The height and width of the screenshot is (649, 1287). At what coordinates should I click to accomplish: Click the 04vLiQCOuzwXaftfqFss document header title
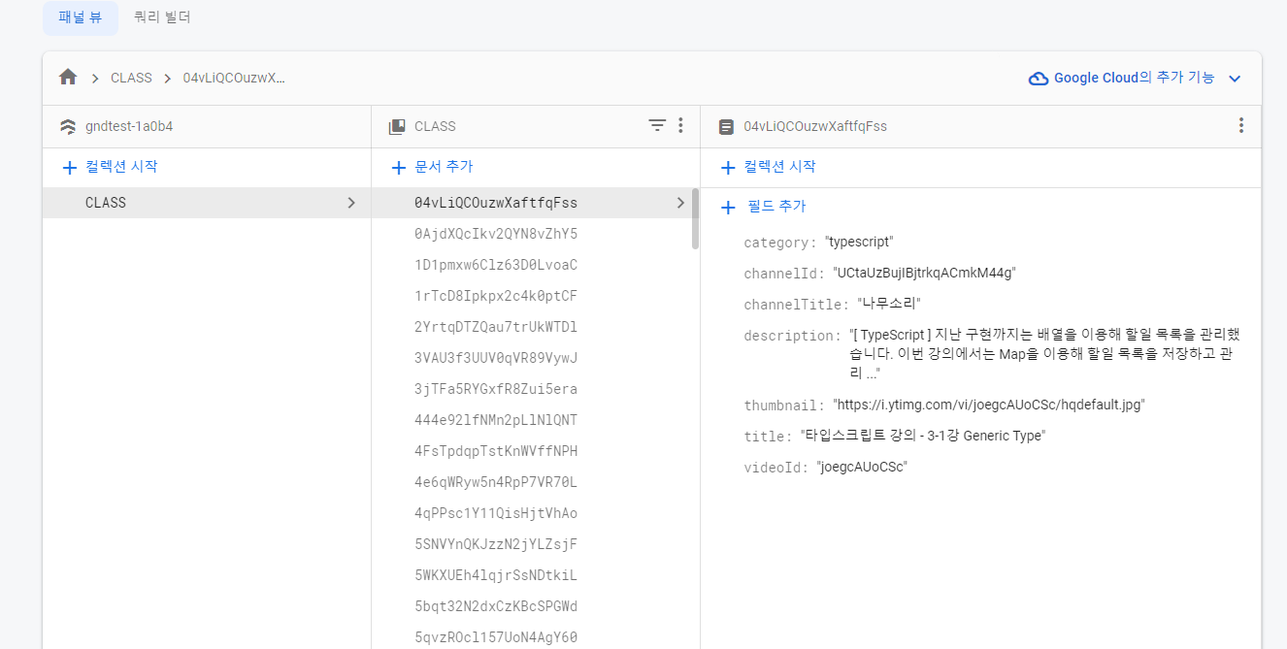click(815, 126)
